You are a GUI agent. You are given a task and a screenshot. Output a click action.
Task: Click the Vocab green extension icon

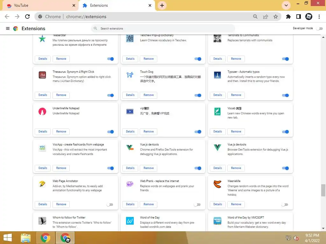(x=217, y=112)
